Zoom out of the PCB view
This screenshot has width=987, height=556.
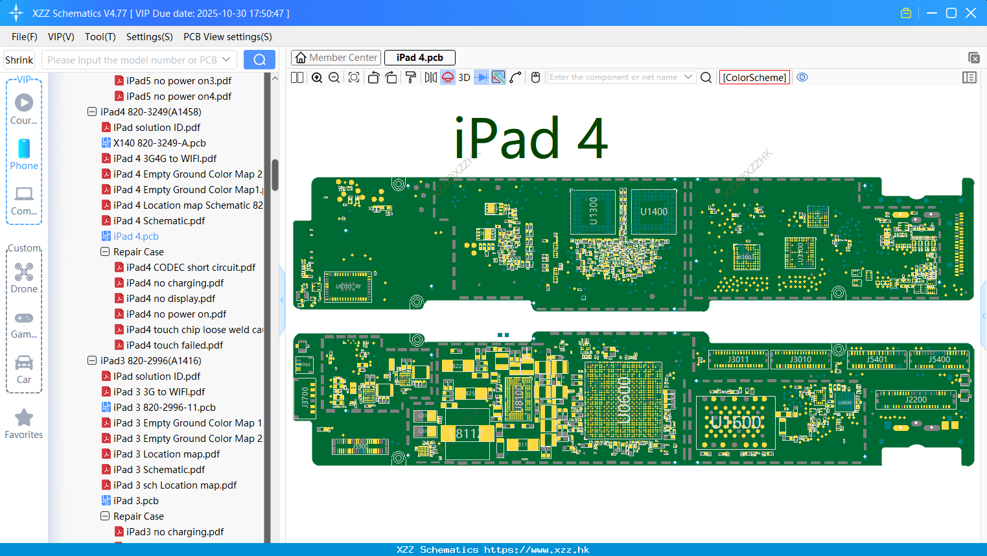click(334, 77)
